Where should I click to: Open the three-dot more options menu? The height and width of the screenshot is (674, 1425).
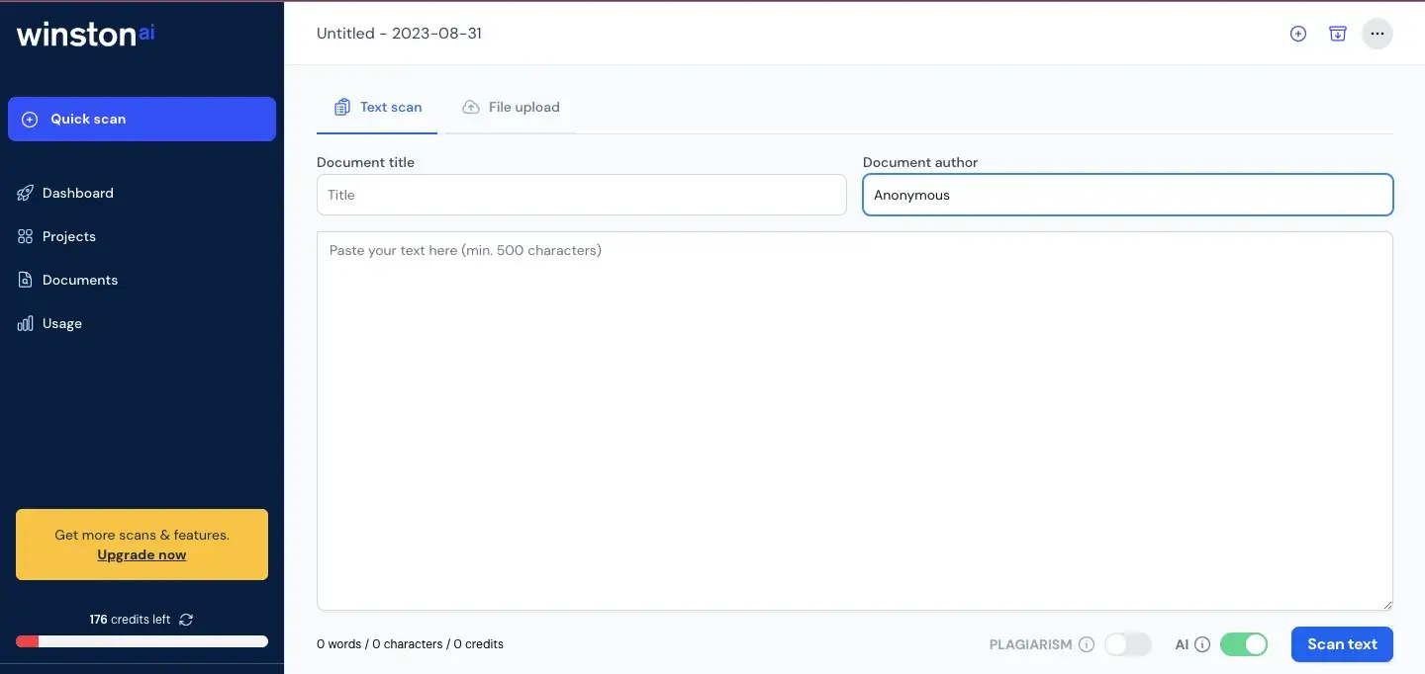coord(1377,34)
